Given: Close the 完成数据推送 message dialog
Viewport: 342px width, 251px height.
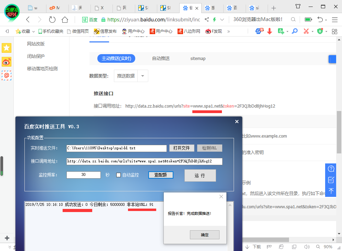Looking at the screenshot, I should [221, 197].
